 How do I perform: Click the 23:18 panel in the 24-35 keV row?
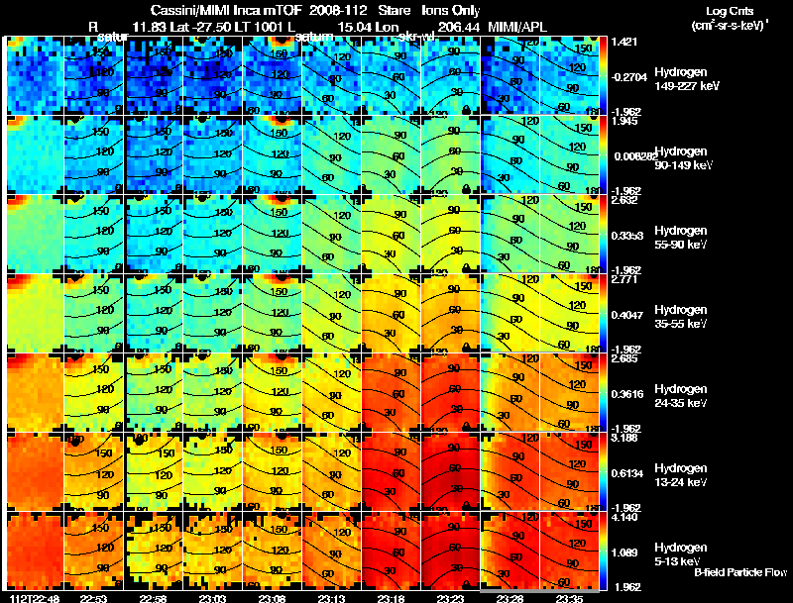pyautogui.click(x=391, y=393)
